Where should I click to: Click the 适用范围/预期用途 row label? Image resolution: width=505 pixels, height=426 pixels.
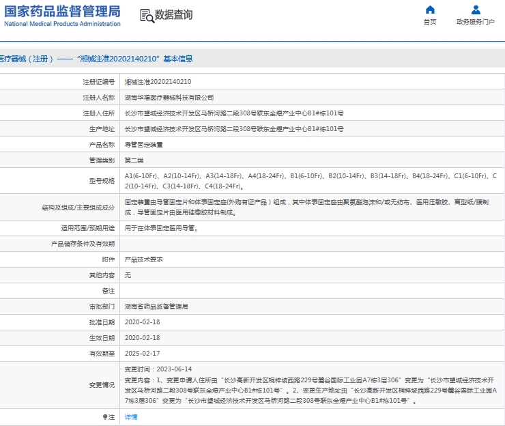click(88, 228)
